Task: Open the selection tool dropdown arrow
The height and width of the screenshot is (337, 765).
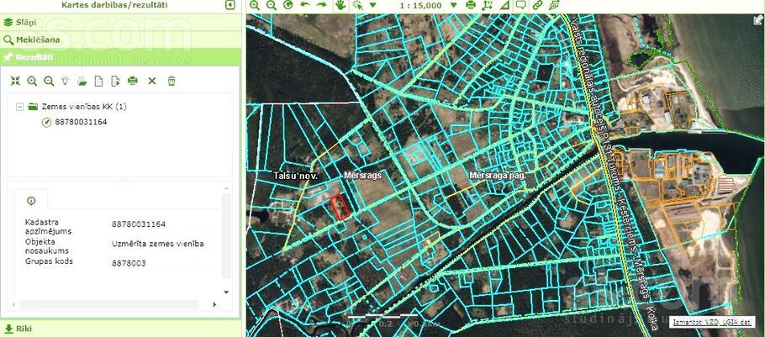Action: pyautogui.click(x=372, y=5)
